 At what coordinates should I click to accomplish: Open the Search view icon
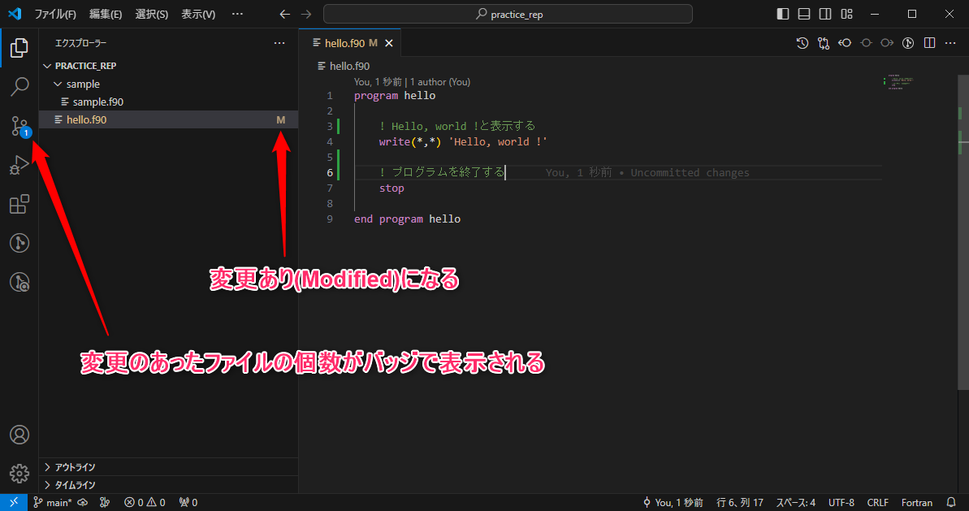click(19, 86)
